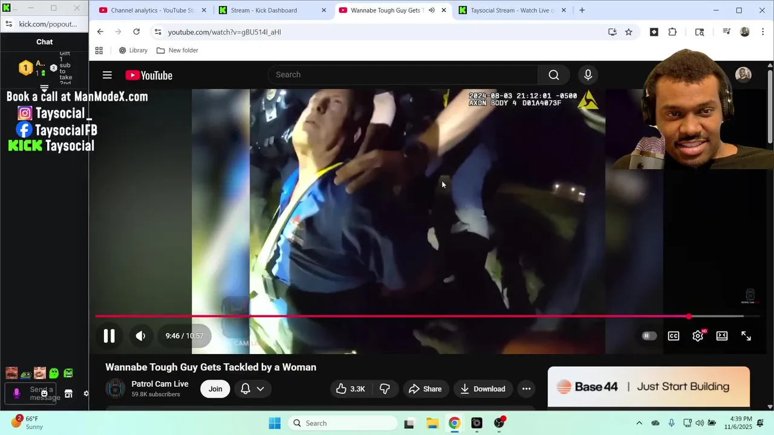This screenshot has width=774, height=435.
Task: Open the YouTube hamburger guide menu
Action: click(107, 75)
